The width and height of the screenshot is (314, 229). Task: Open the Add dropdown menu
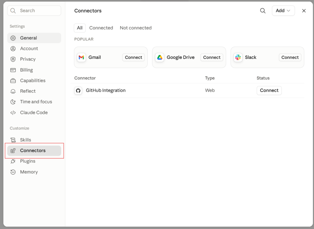[x=283, y=11]
